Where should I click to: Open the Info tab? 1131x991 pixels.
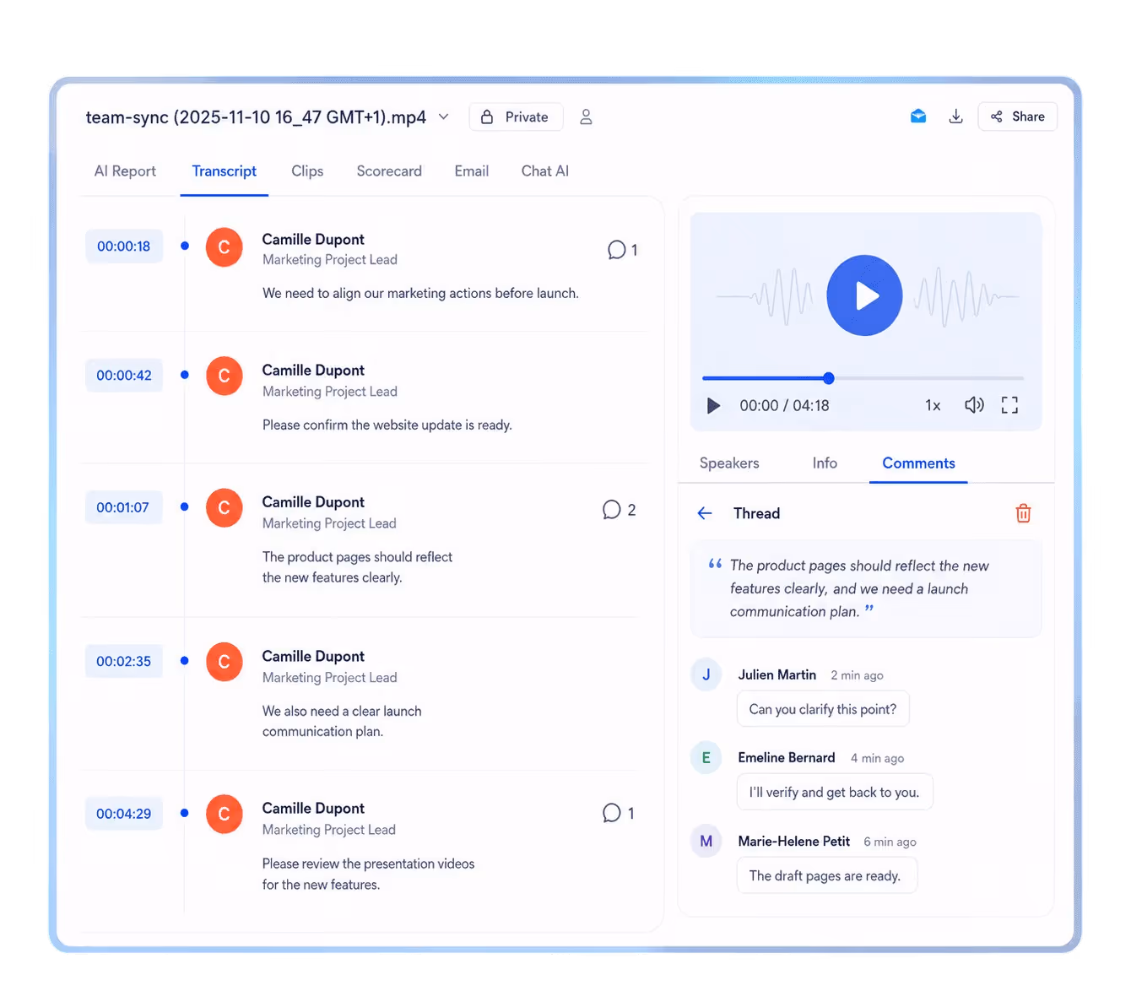click(825, 463)
